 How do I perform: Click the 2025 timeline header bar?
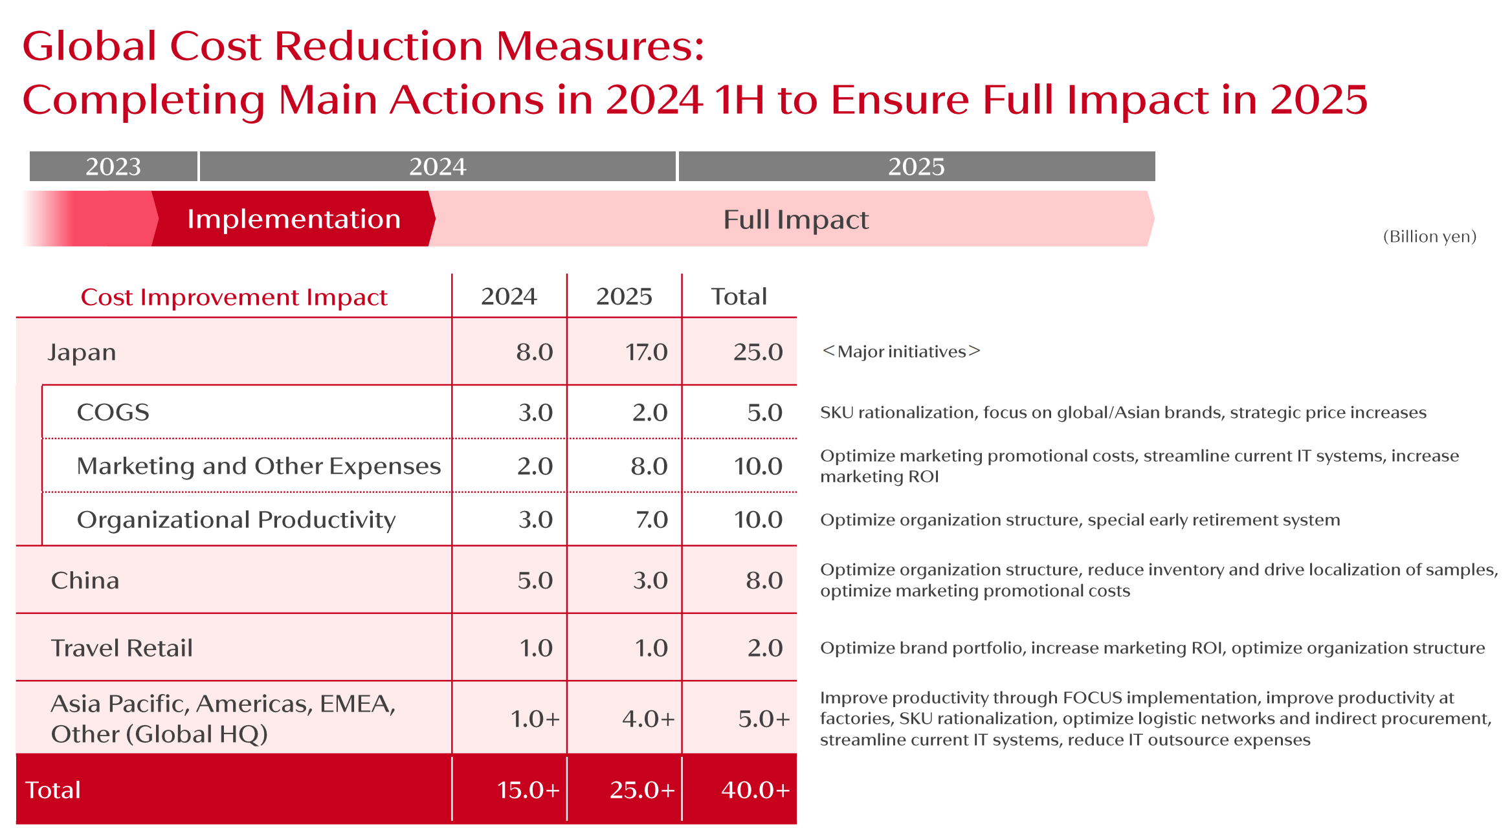click(x=917, y=166)
